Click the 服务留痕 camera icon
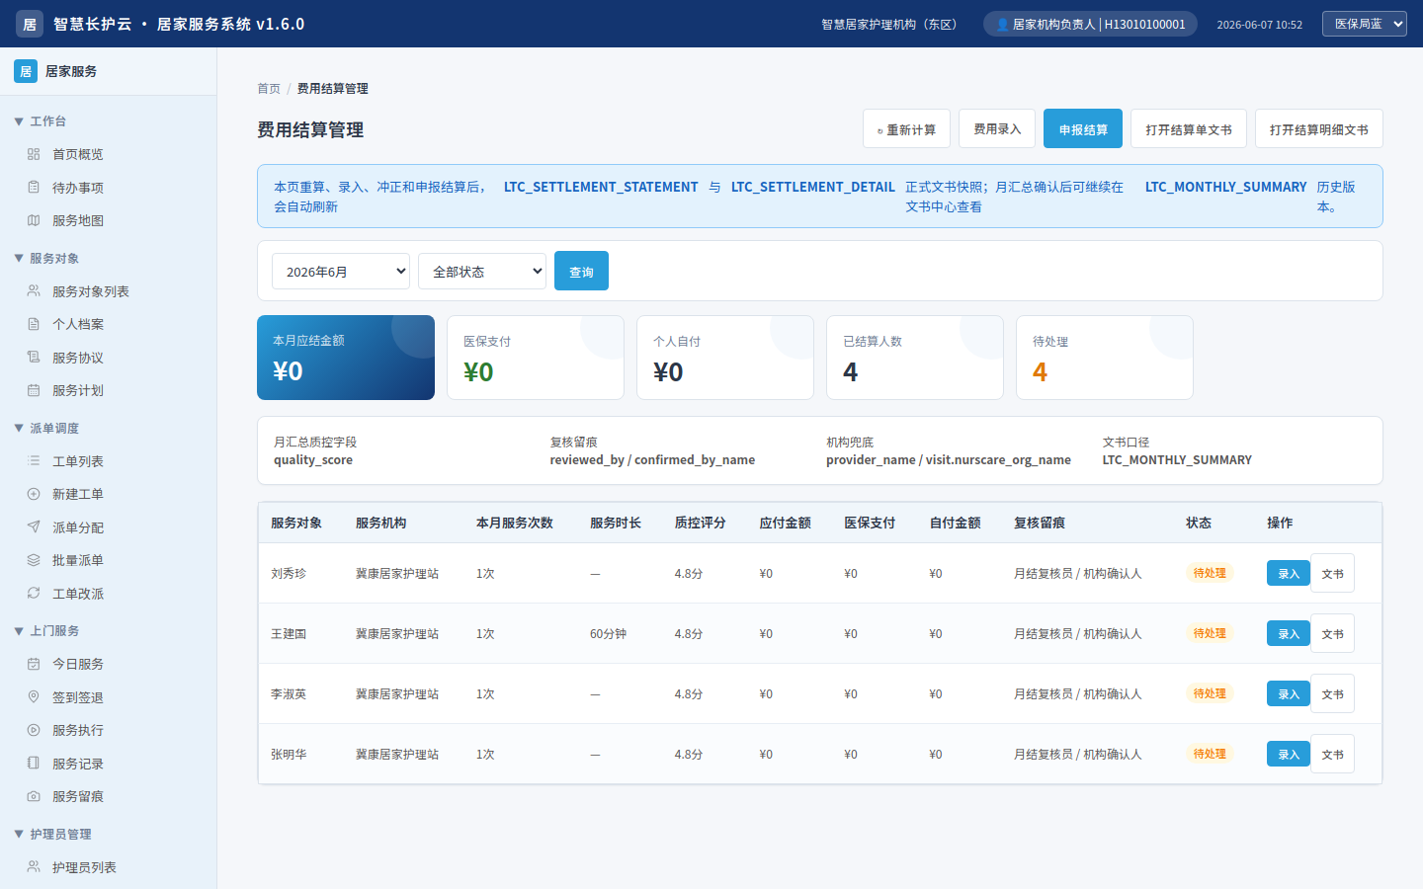The width and height of the screenshot is (1423, 889). 34,796
